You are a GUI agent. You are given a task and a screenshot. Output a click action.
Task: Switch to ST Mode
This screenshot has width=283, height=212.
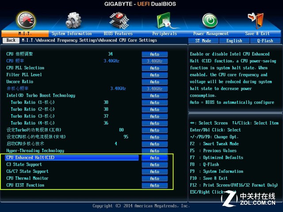[x=203, y=41]
